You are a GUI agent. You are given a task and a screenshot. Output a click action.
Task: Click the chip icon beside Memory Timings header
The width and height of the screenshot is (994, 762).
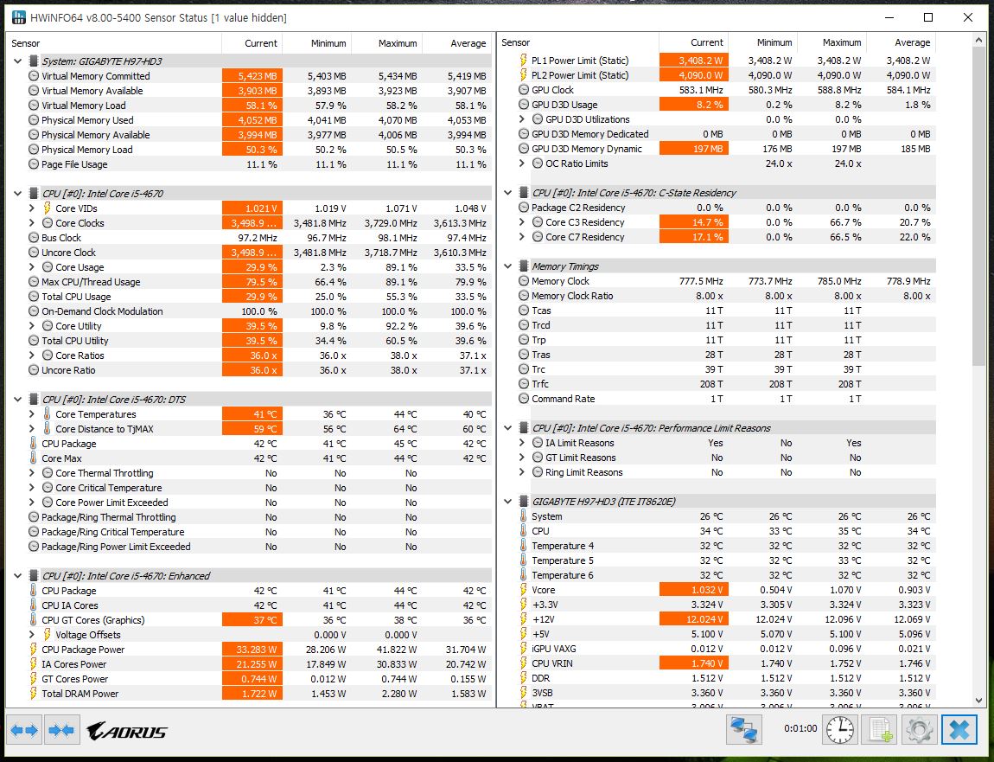point(524,266)
